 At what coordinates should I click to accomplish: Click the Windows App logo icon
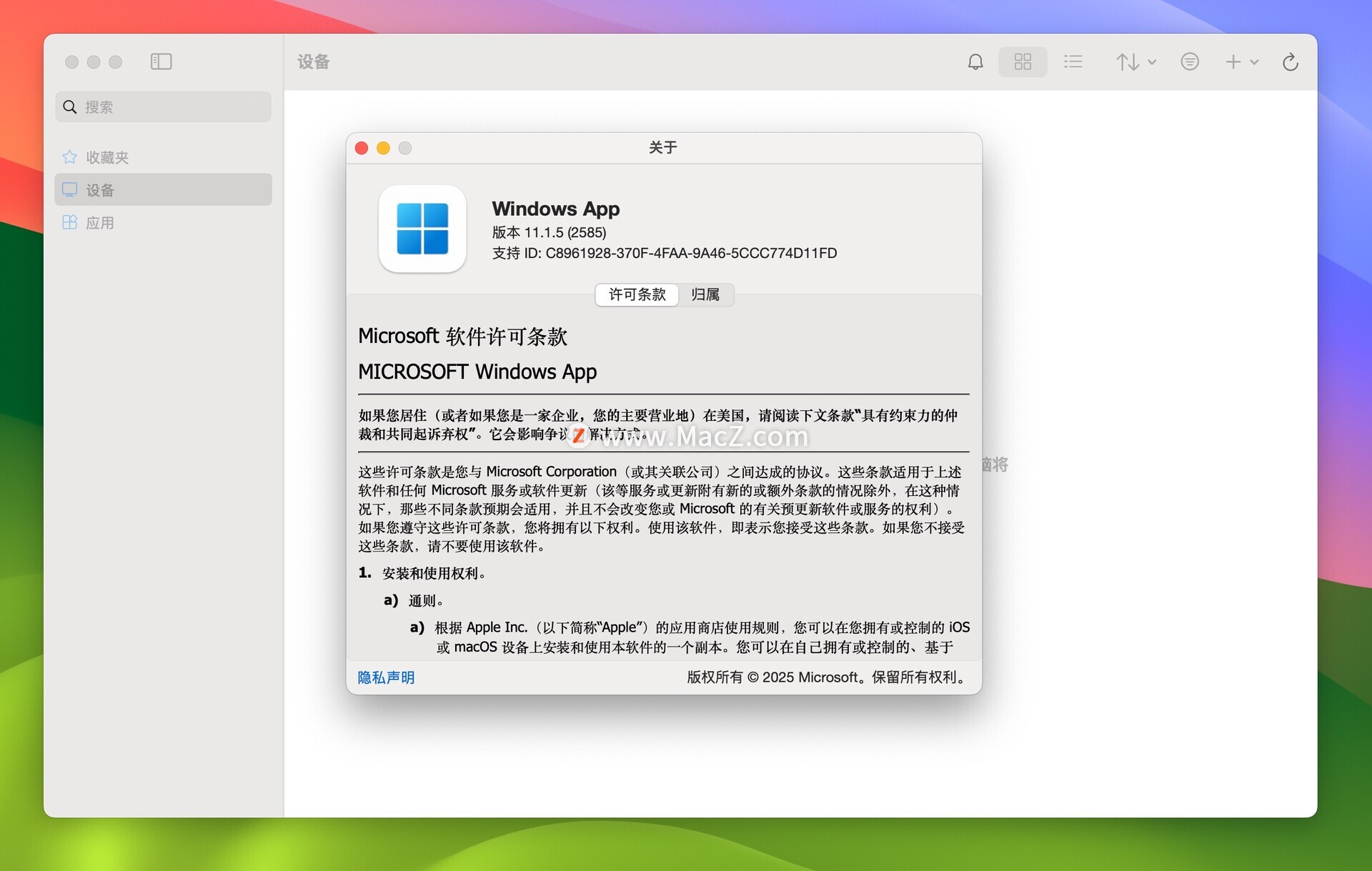422,229
